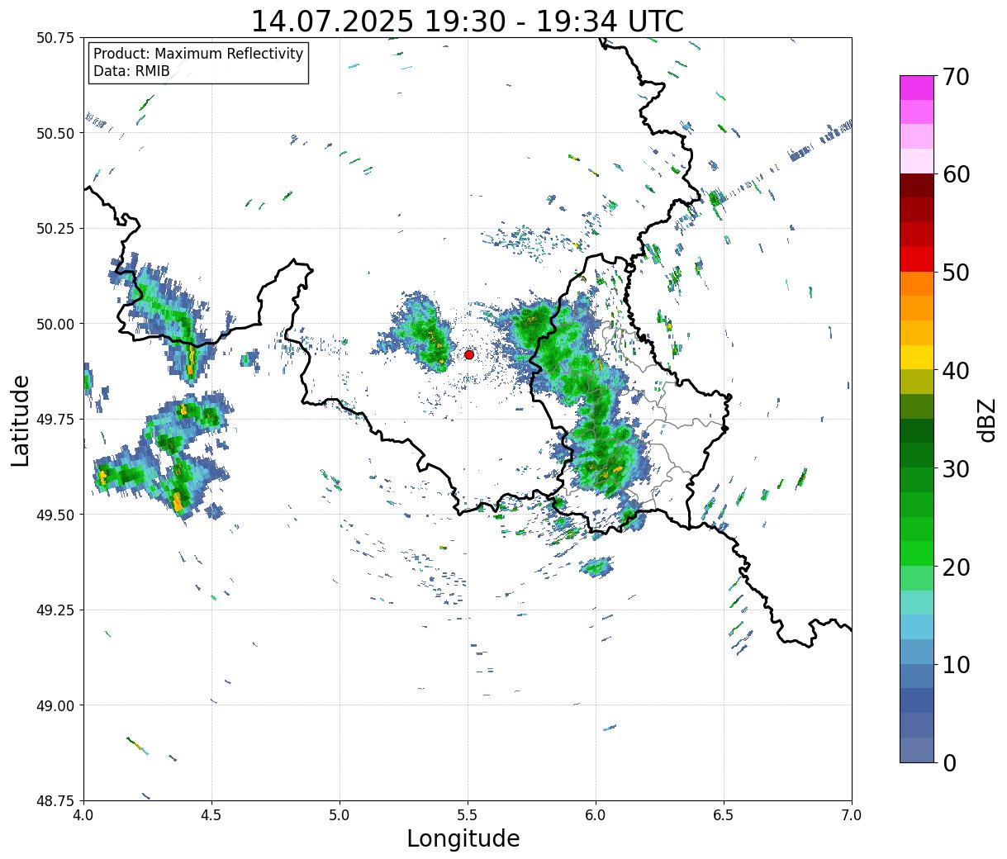Click the 70 tick label on colorbar

(x=956, y=77)
